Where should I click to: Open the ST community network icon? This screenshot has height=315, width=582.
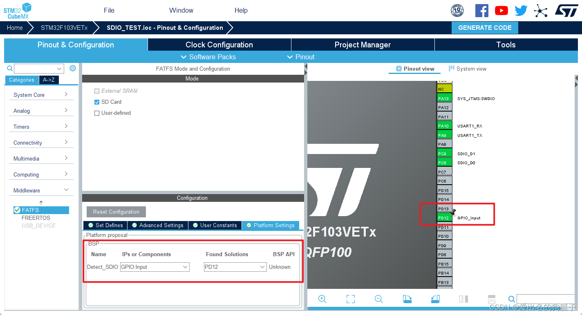[x=541, y=11]
